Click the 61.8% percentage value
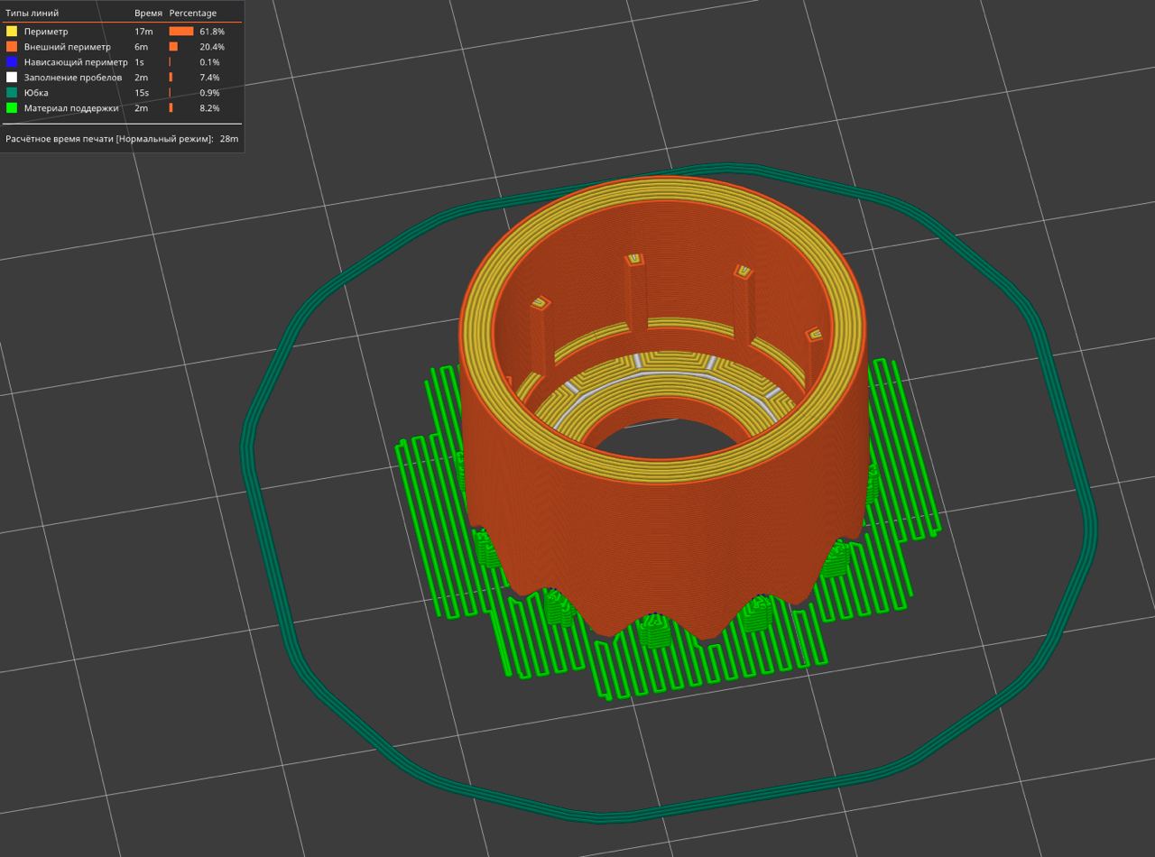1155x857 pixels. click(212, 32)
